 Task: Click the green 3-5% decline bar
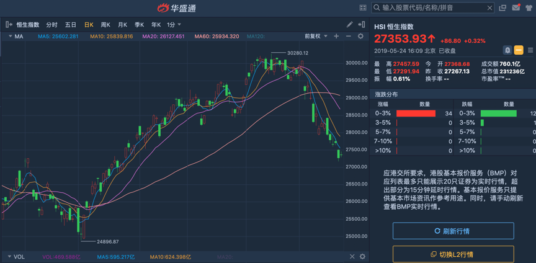click(x=482, y=123)
